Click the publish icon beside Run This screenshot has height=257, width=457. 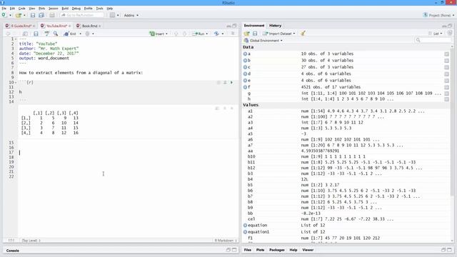coord(216,34)
